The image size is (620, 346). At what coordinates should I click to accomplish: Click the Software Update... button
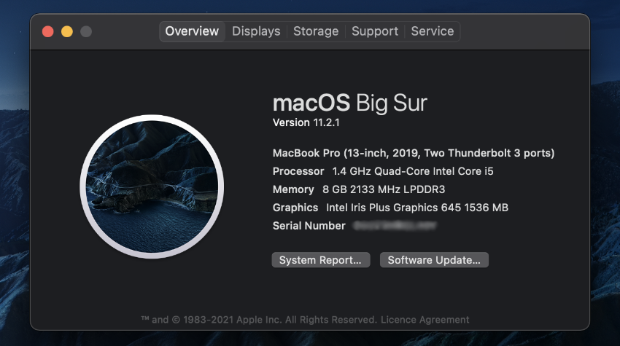[x=434, y=260]
